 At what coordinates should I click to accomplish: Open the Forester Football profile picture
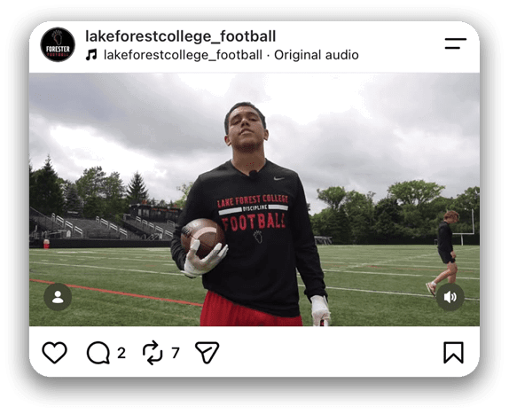pos(58,44)
